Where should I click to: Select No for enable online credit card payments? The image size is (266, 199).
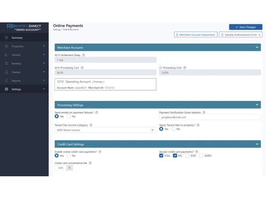(x=69, y=155)
